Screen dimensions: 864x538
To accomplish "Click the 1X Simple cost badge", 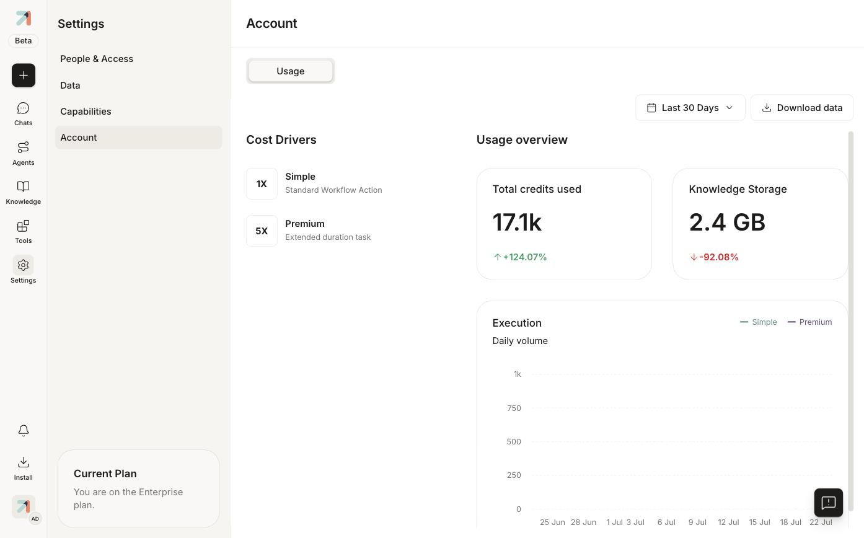I will 262,184.
